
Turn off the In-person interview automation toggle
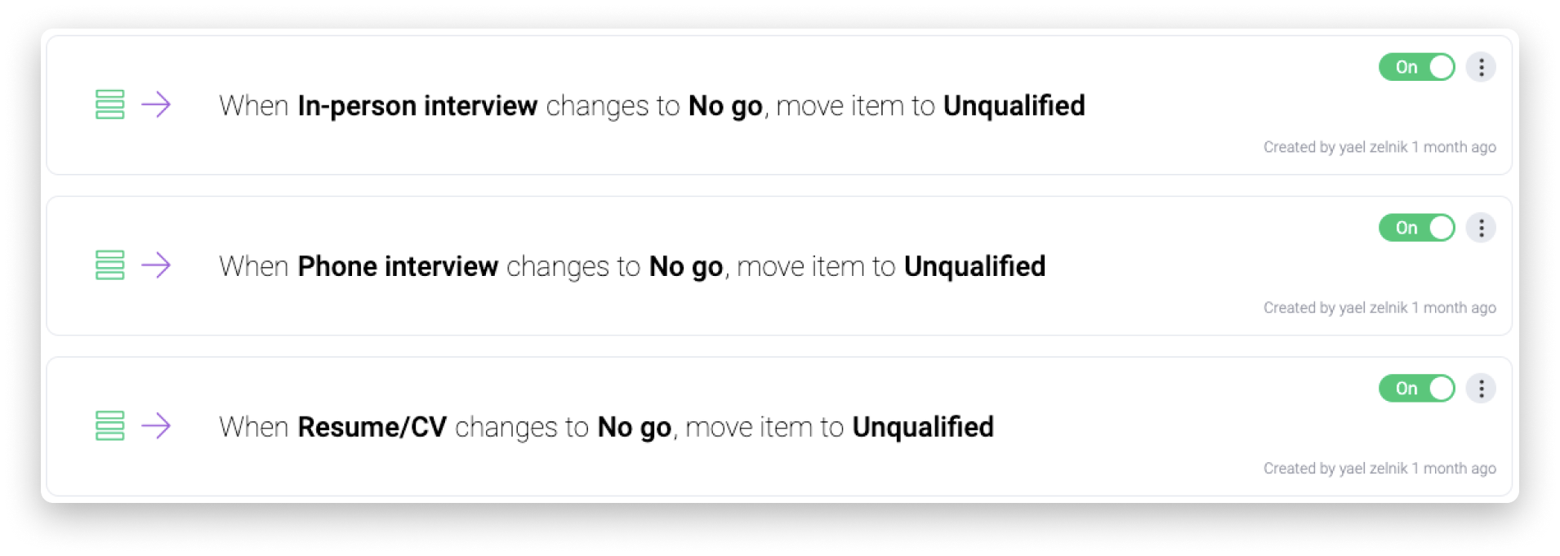pyautogui.click(x=1416, y=67)
